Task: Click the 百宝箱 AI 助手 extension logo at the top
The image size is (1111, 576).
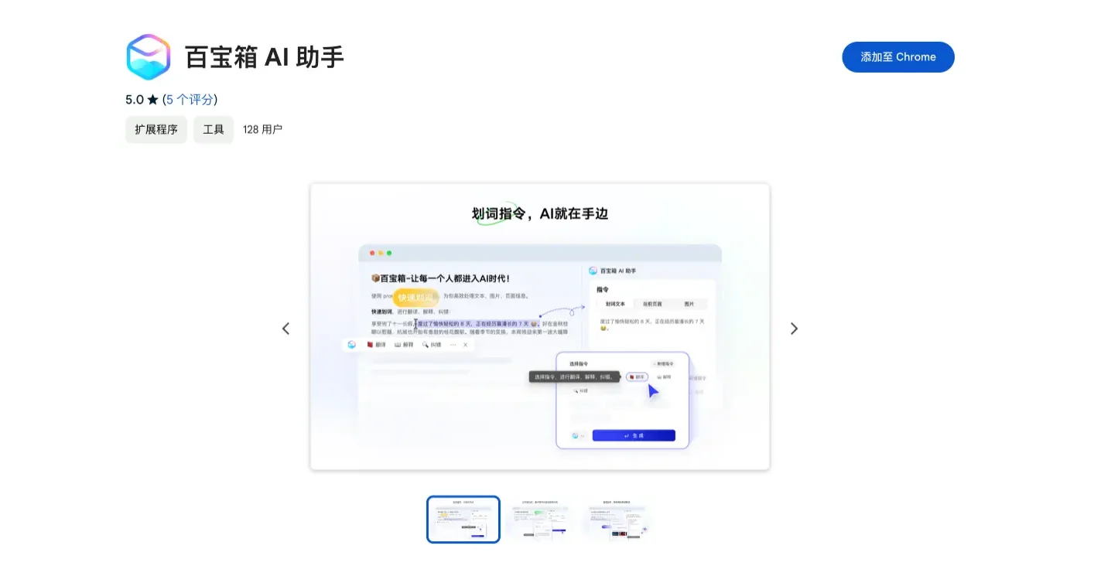Action: coord(149,56)
